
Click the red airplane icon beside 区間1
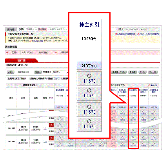[x=7, y=53]
